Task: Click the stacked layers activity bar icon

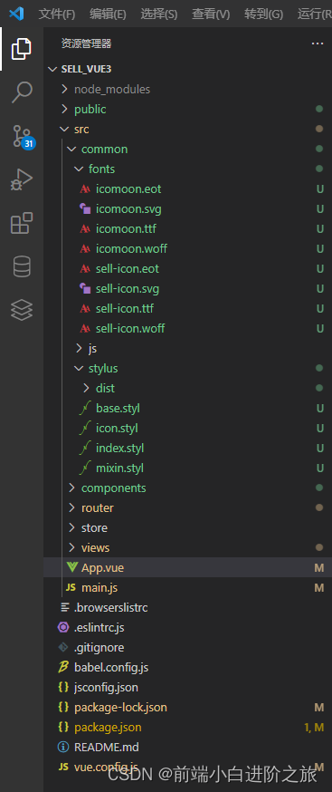Action: (22, 310)
